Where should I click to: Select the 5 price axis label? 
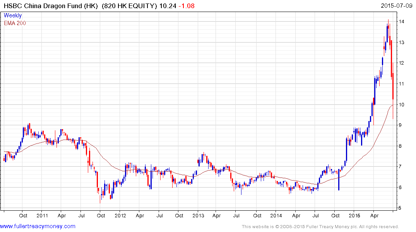[400, 208]
